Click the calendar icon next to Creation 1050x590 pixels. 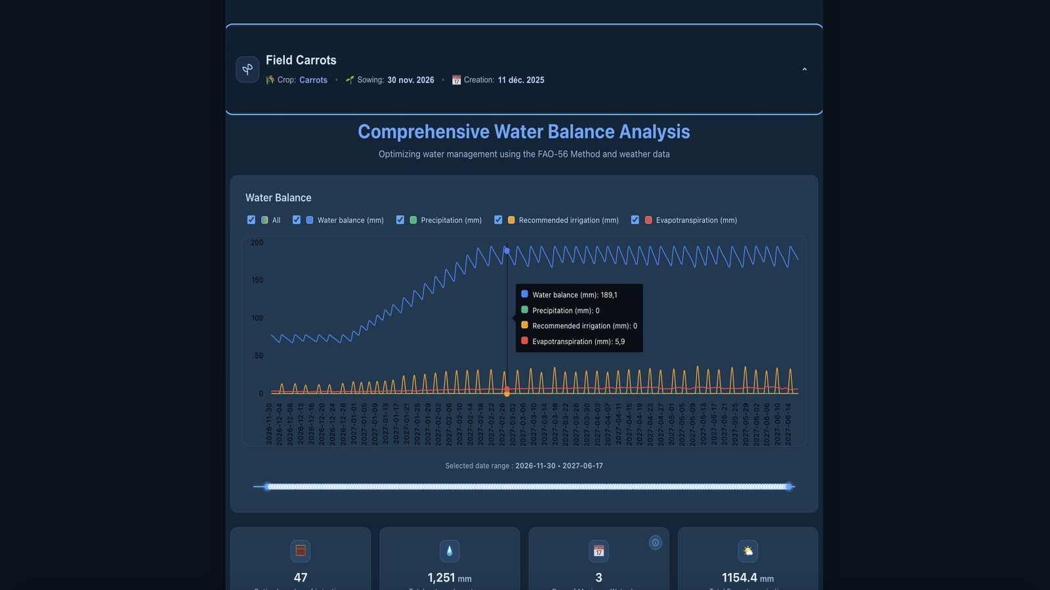coord(456,80)
